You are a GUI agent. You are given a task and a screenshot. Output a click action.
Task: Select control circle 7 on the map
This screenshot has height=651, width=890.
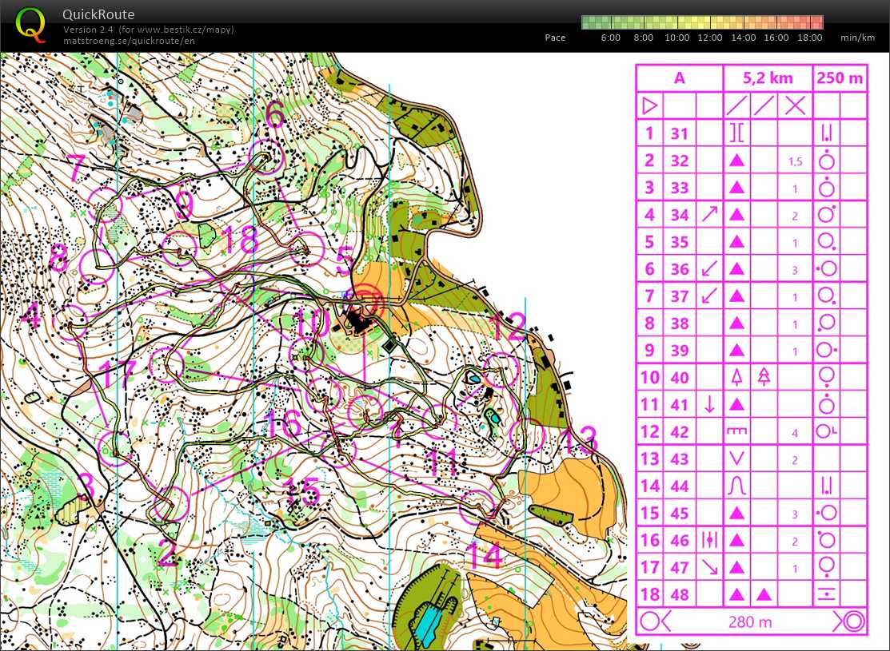(105, 204)
